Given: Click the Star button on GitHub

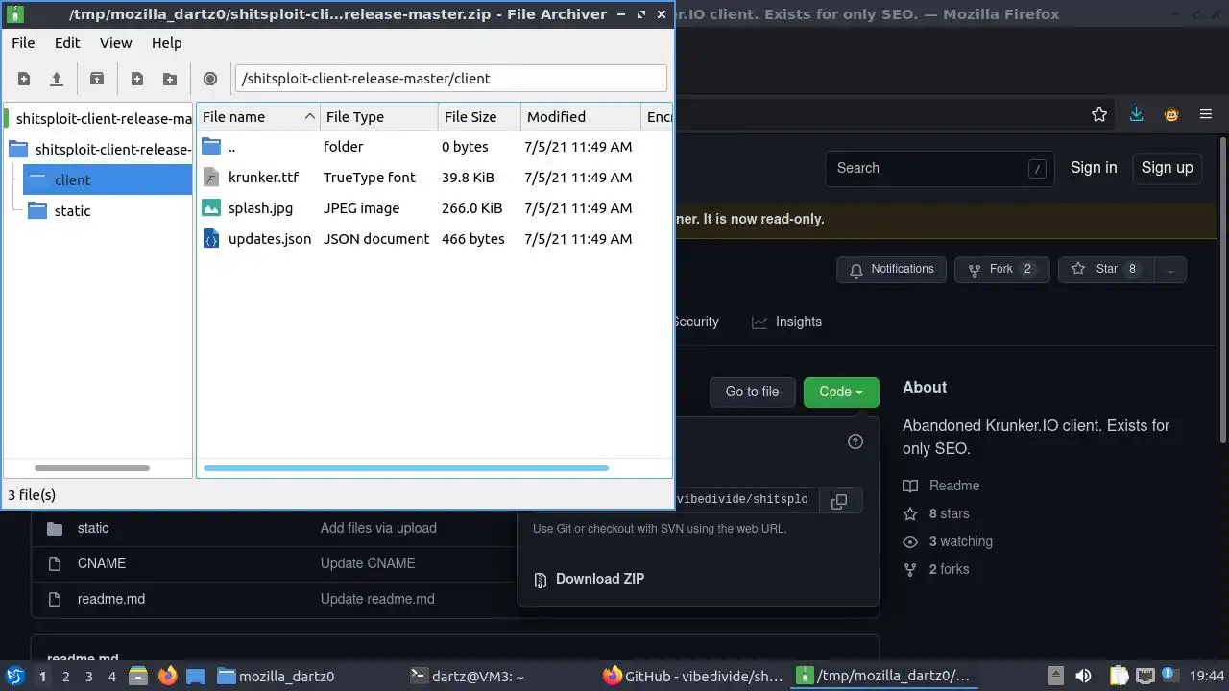Looking at the screenshot, I should 1106,270.
